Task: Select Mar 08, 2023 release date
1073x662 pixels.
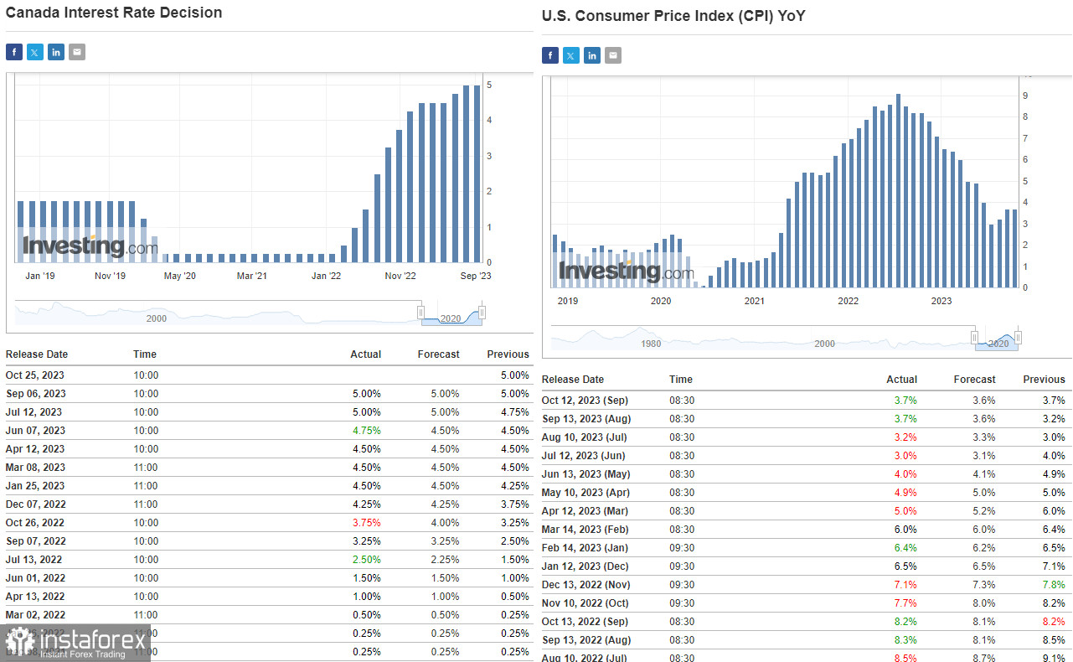Action: [35, 468]
